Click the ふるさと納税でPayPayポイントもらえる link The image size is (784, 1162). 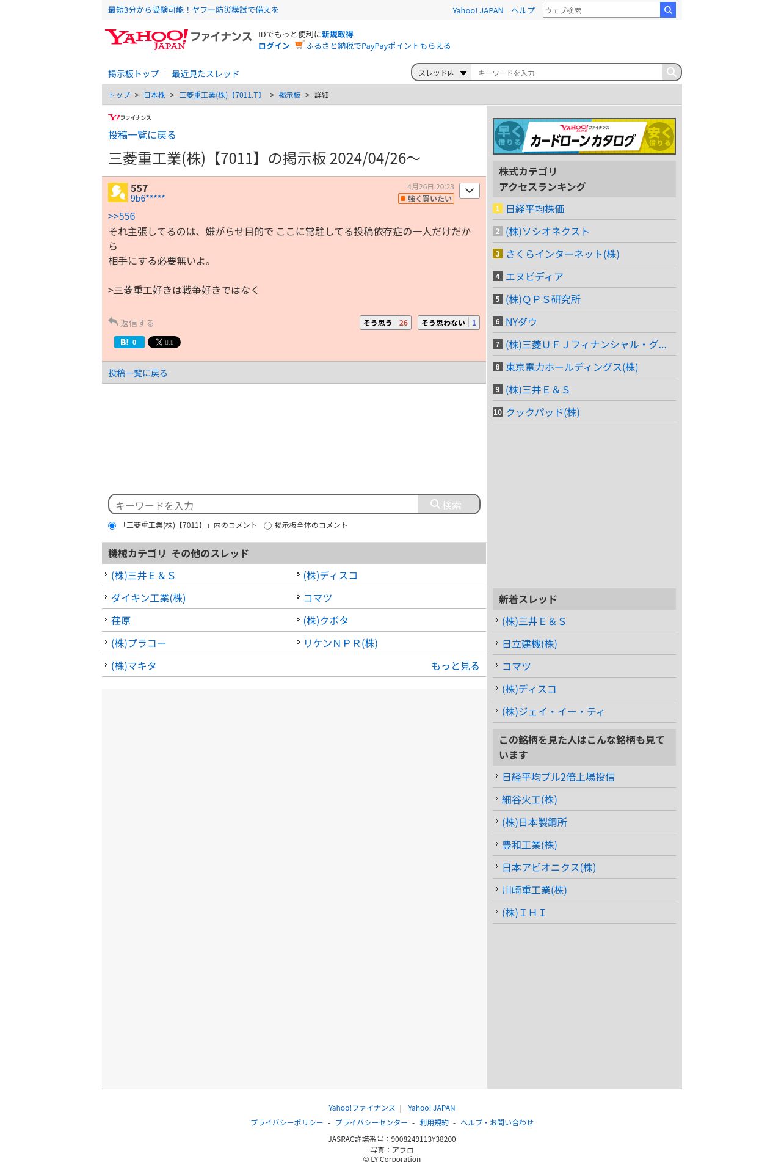coord(378,46)
